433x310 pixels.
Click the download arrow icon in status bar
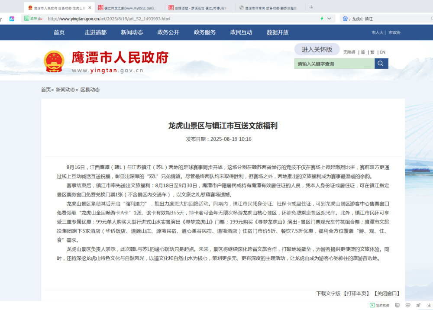point(429,306)
